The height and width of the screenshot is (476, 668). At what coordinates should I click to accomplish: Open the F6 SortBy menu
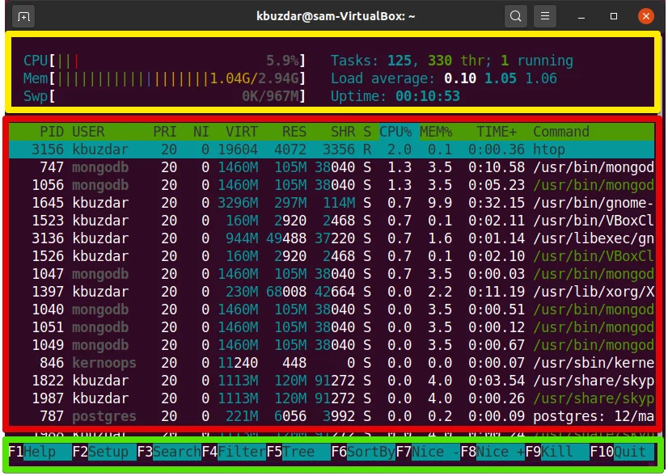point(363,452)
